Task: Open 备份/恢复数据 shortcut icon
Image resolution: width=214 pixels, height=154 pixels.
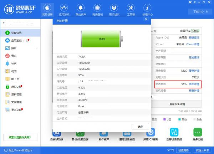Action: [80, 135]
